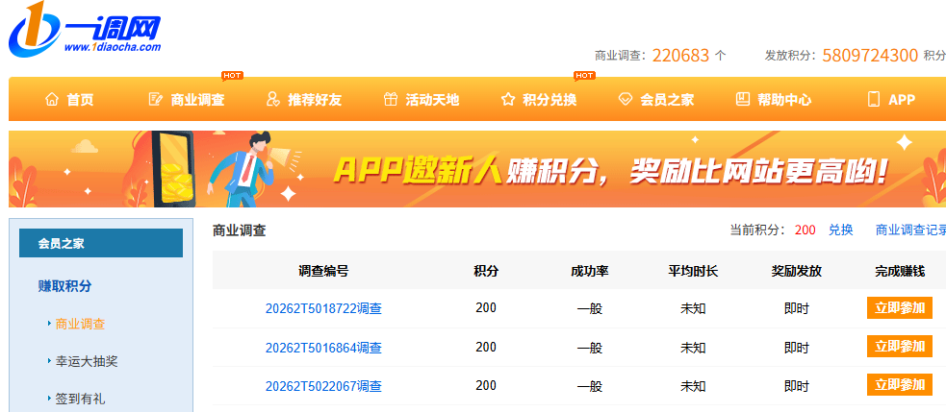Click the gift box icon beside 活动天地
The height and width of the screenshot is (412, 946).
coord(391,99)
